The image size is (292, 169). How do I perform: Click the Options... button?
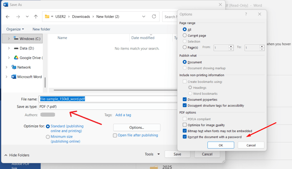pyautogui.click(x=137, y=127)
